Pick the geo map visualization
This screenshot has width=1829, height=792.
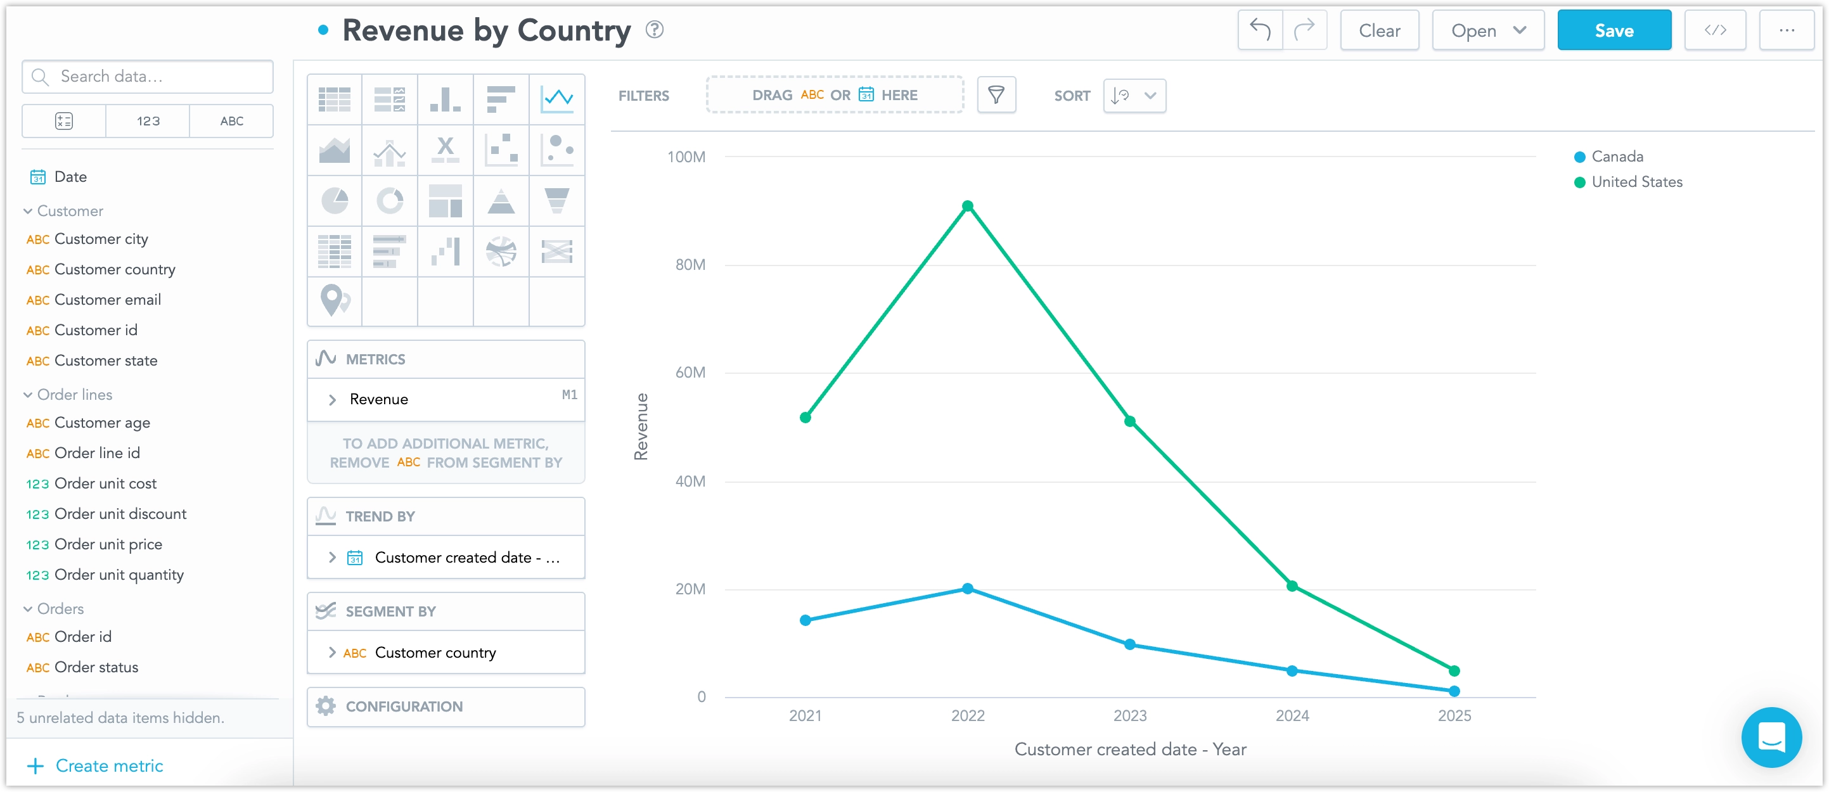click(335, 302)
